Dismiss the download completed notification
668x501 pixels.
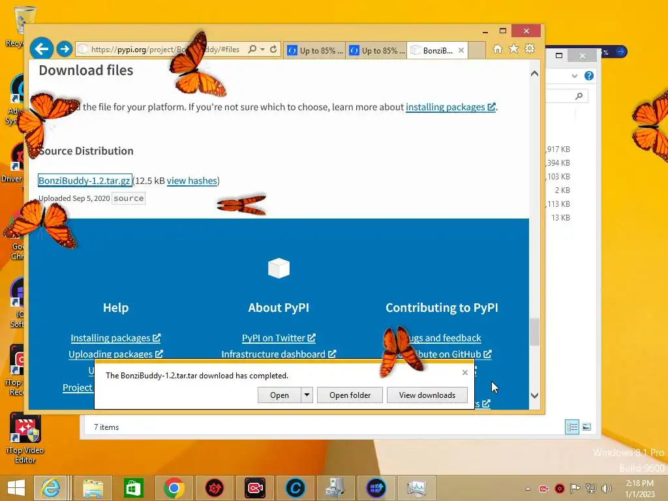[x=464, y=372]
